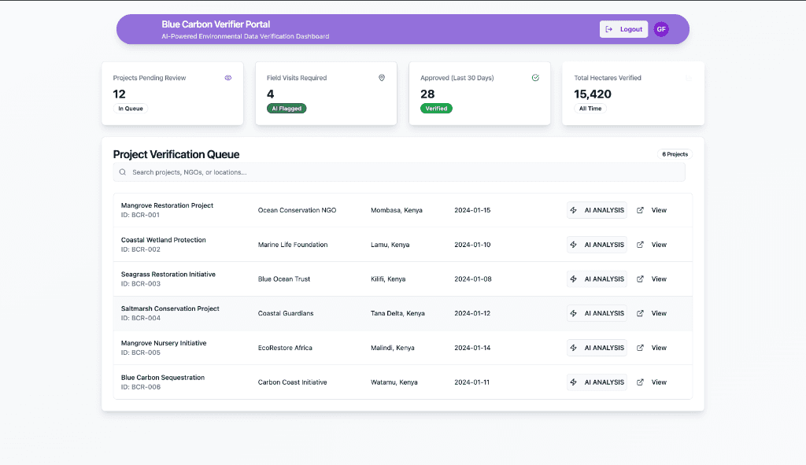Click the external link icon for BCR-001

[640, 210]
